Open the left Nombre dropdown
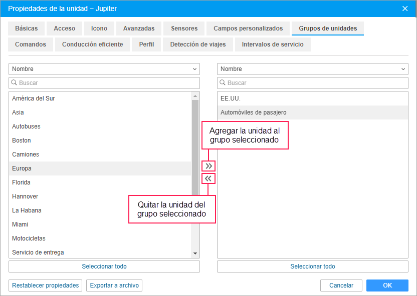The width and height of the screenshot is (417, 296). (x=104, y=69)
